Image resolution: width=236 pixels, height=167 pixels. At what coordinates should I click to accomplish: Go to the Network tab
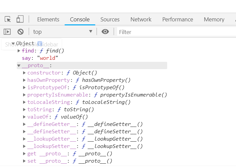coord(141,19)
